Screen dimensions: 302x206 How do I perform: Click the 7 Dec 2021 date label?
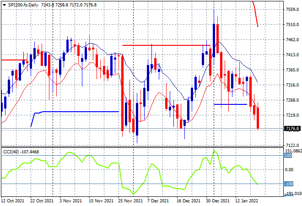coord(158,201)
